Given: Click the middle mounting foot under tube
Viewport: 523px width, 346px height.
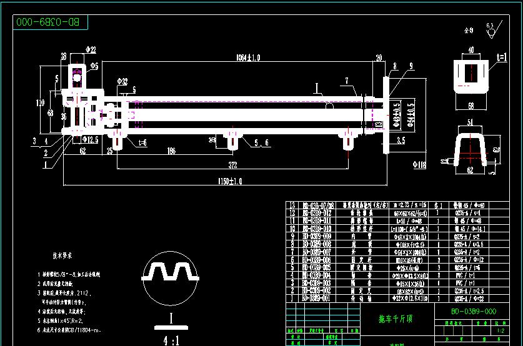Looking at the screenshot, I should (232, 140).
